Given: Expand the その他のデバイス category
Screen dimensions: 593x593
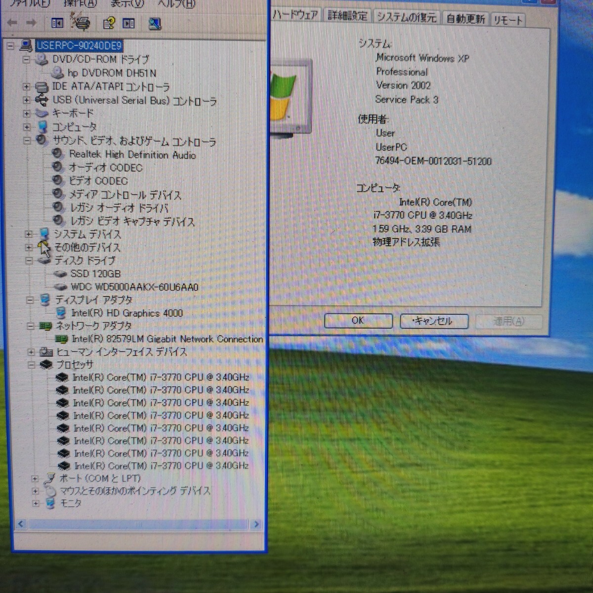Looking at the screenshot, I should 29,247.
